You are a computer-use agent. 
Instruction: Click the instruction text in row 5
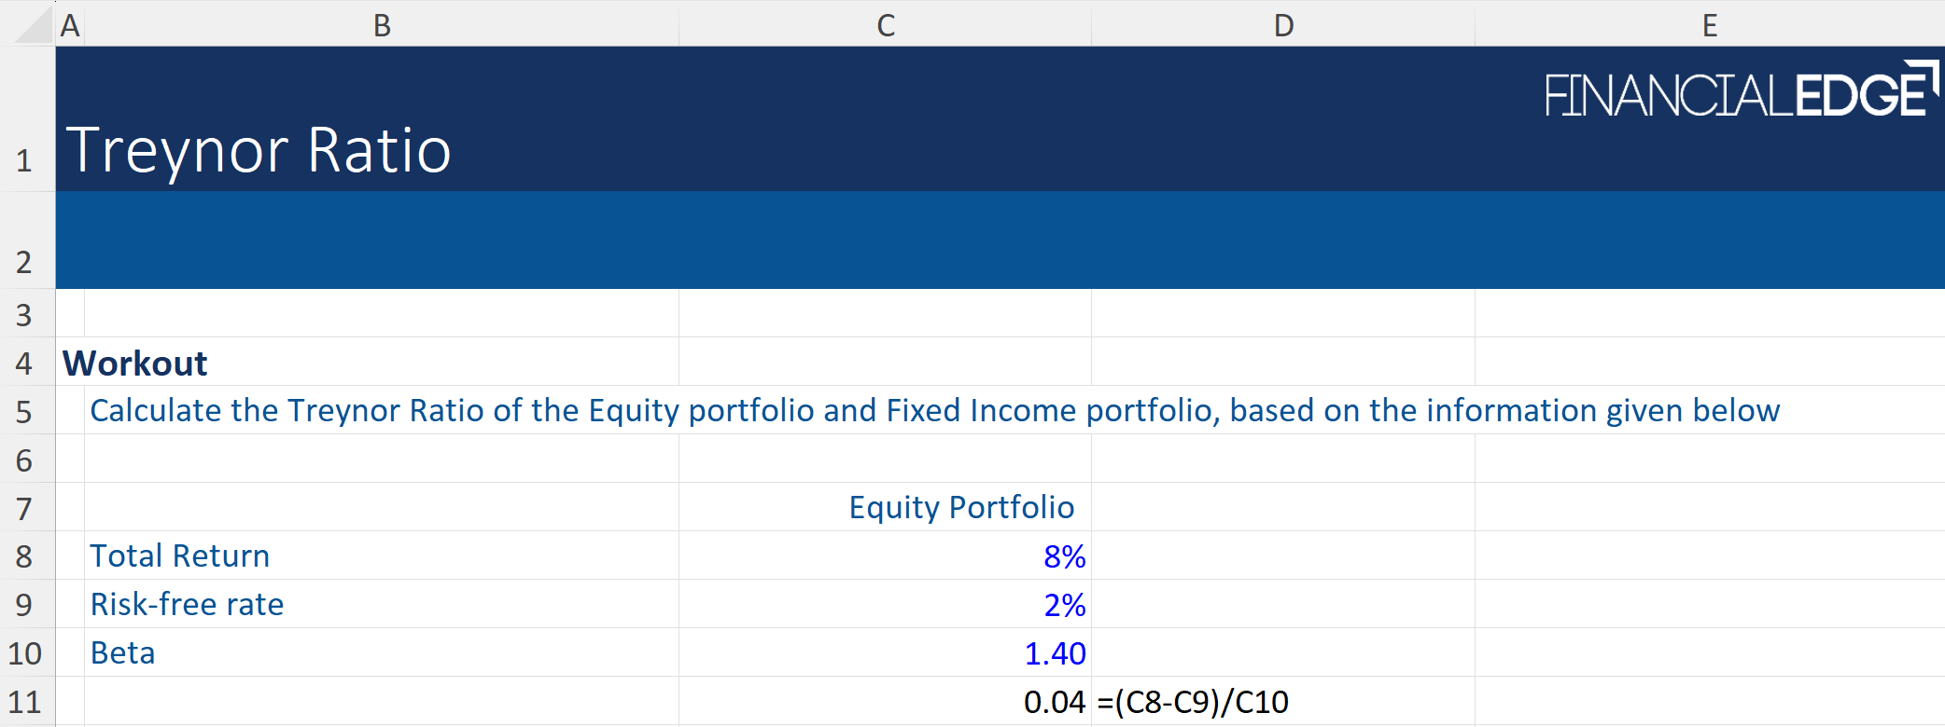click(934, 411)
